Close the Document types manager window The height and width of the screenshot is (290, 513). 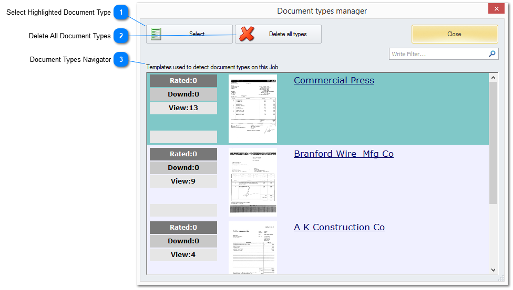click(496, 8)
